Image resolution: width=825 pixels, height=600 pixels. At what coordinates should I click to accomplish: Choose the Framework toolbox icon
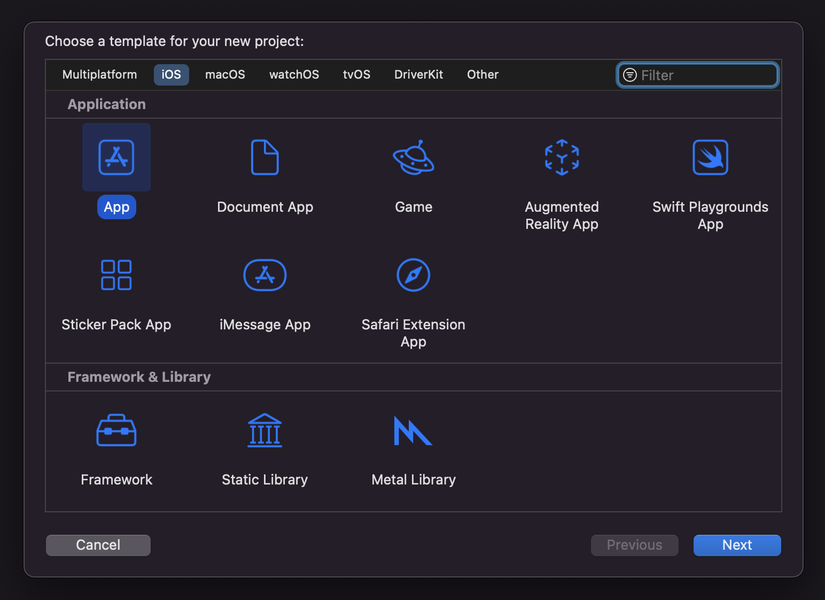[x=116, y=430]
